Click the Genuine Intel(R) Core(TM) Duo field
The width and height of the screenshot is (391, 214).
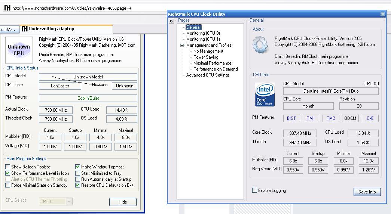(331, 91)
